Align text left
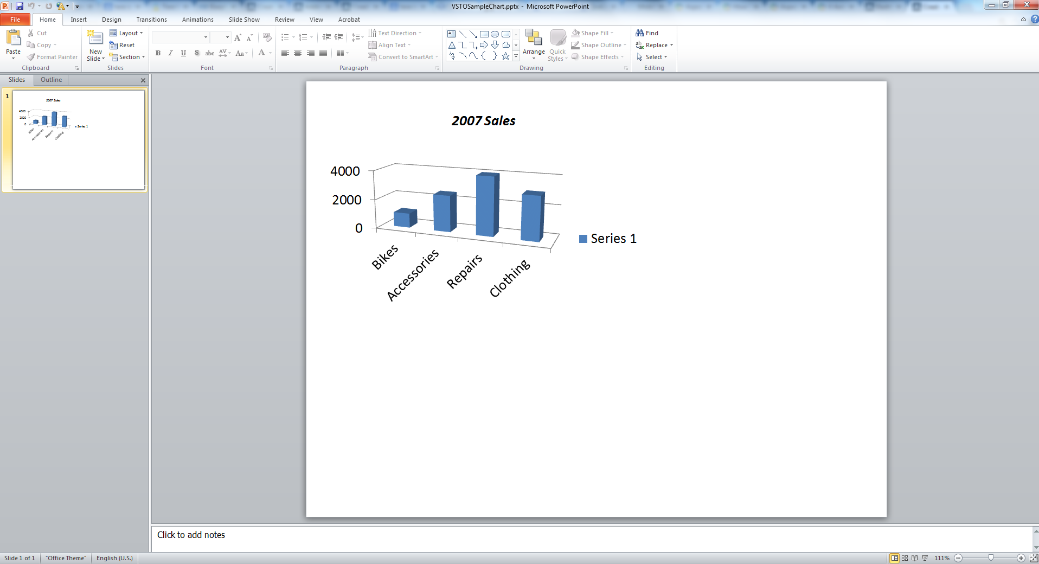This screenshot has height=564, width=1039. coord(285,53)
